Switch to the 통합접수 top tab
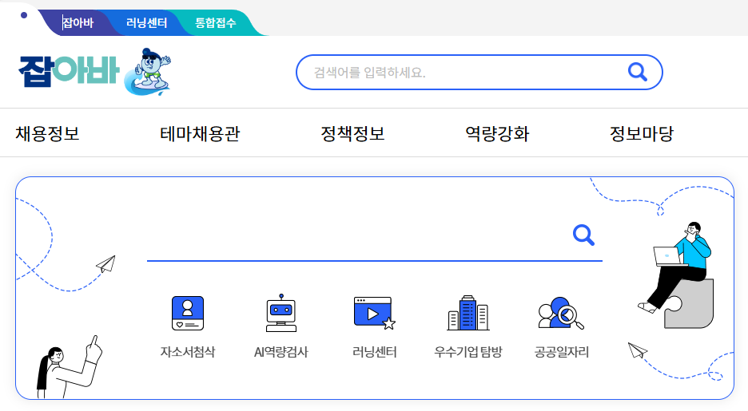Screen dimensions: 748x411 point(215,23)
